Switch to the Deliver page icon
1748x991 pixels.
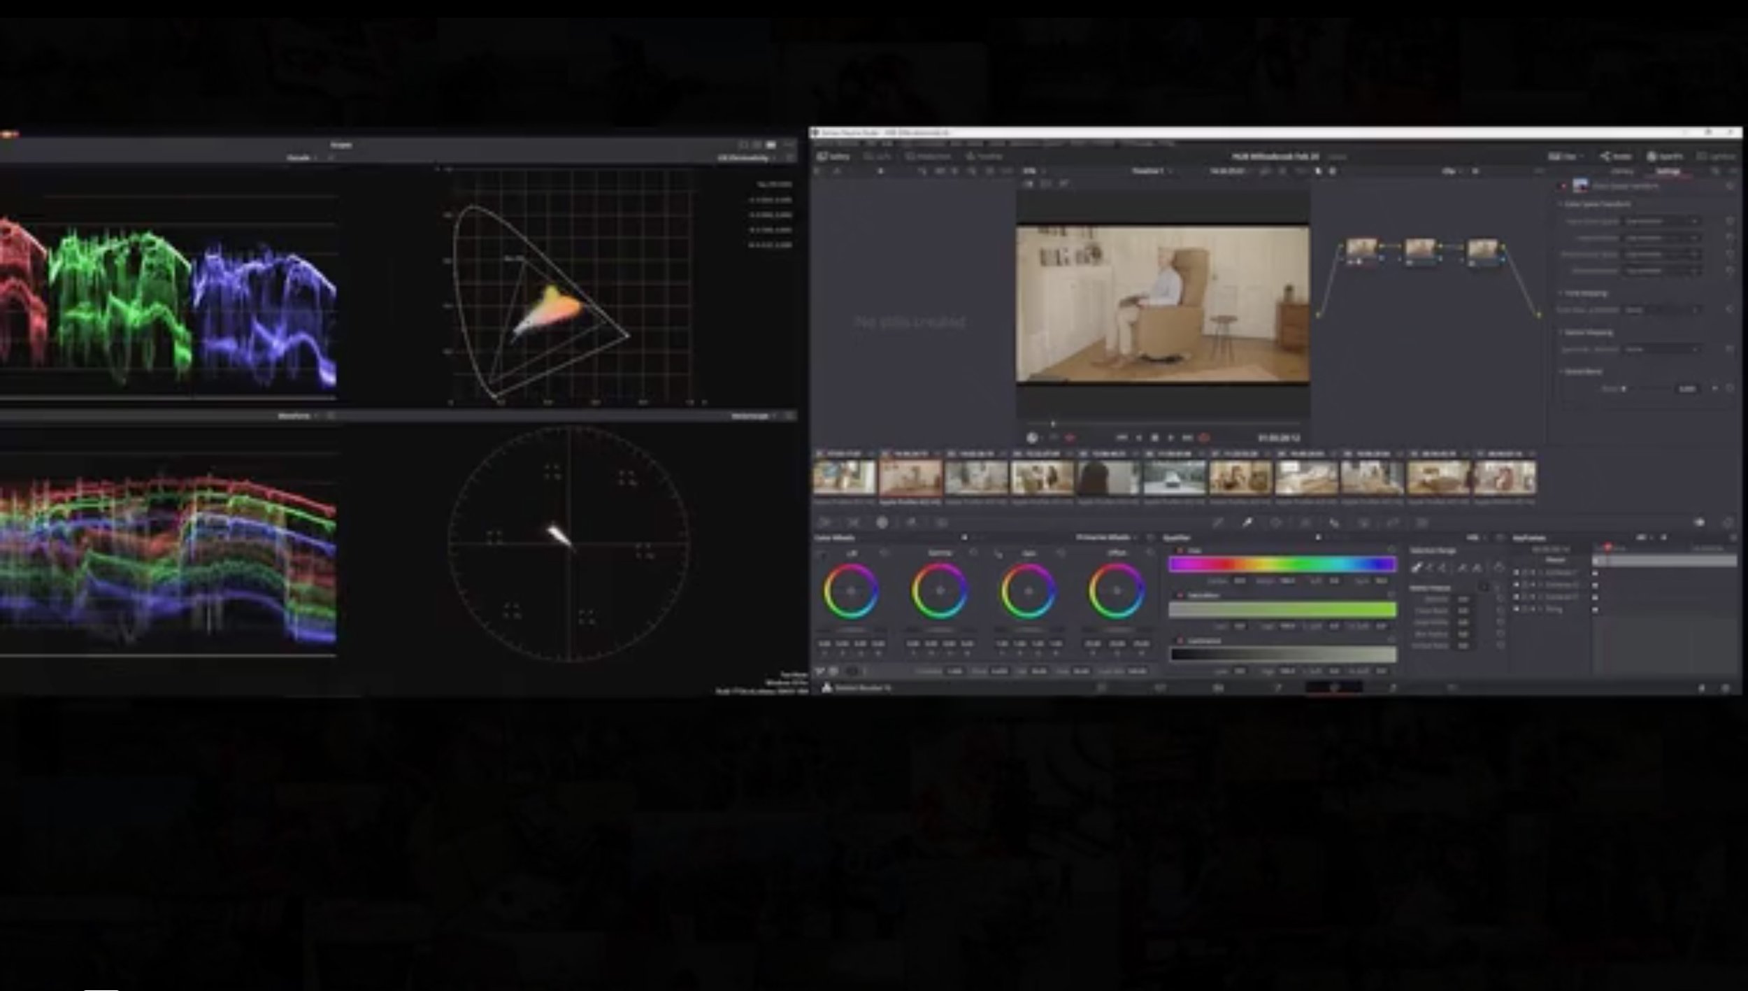coord(1452,688)
